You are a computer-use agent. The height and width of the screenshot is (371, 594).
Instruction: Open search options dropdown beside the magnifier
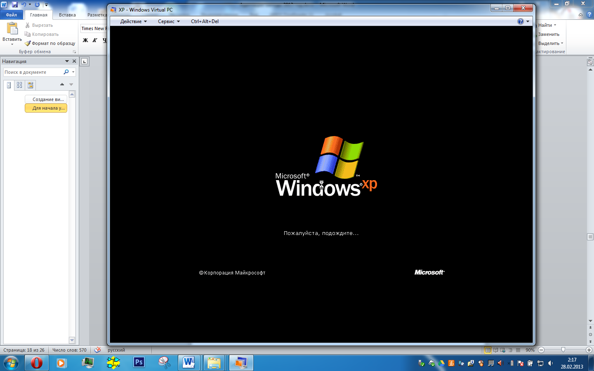[73, 72]
